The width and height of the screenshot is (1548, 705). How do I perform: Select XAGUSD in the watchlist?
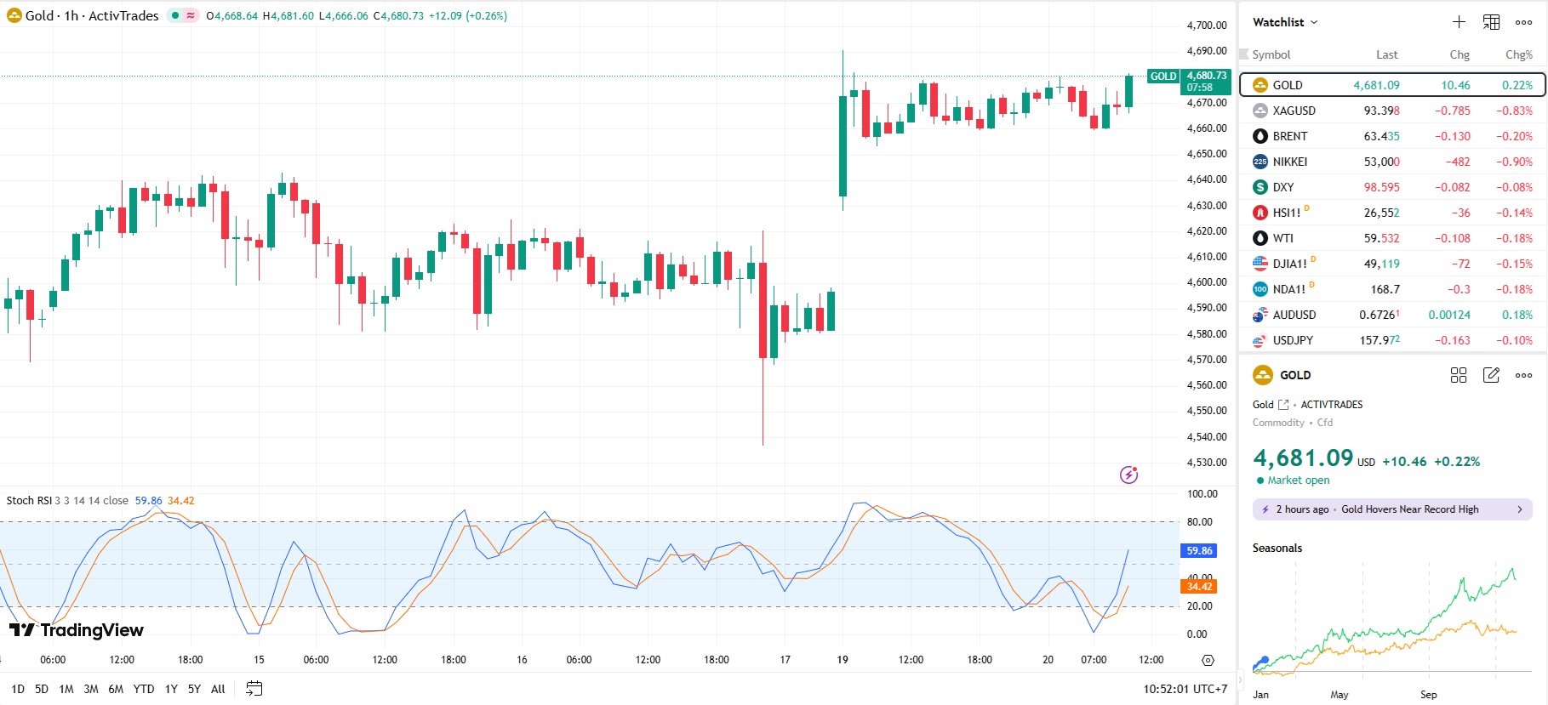pyautogui.click(x=1294, y=111)
